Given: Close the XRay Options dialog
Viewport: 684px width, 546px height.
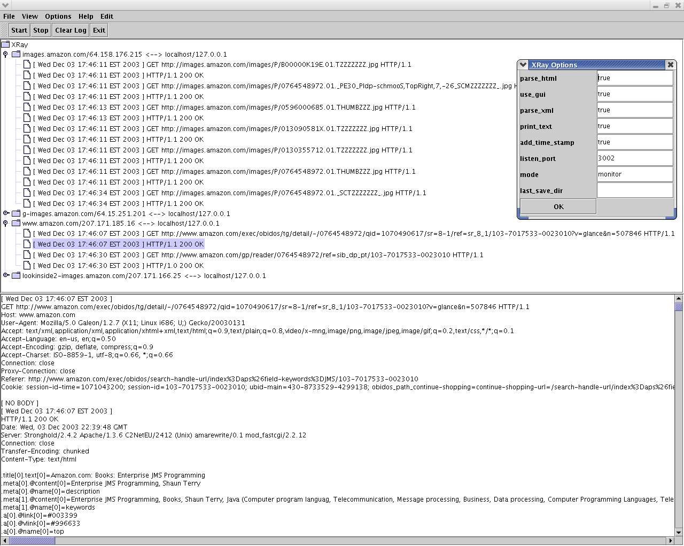Looking at the screenshot, I should (670, 65).
